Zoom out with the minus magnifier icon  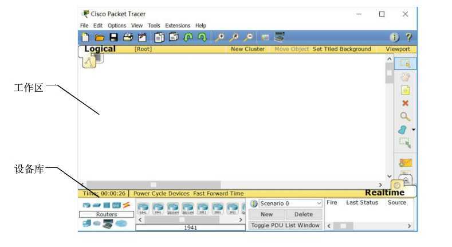[x=248, y=37]
